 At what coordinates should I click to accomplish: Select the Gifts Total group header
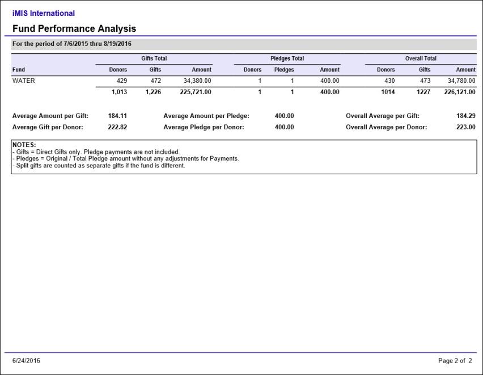pyautogui.click(x=154, y=58)
